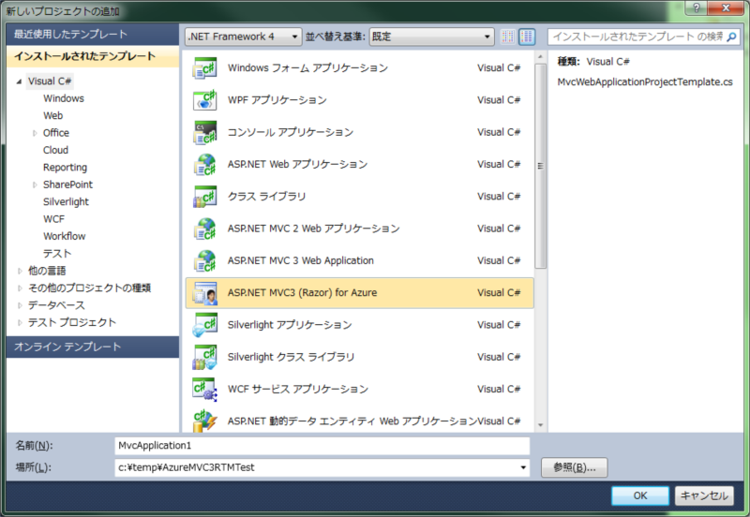Select Workflow in the template tree

[65, 236]
